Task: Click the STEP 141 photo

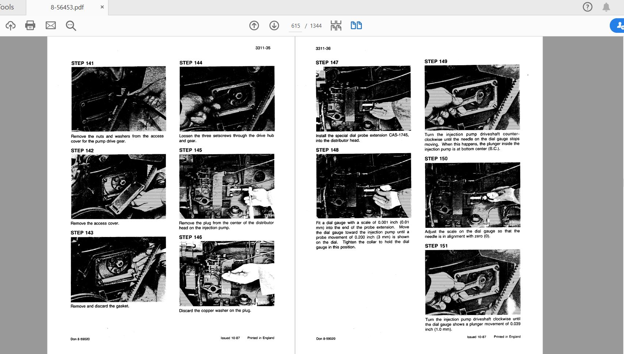Action: (119, 99)
